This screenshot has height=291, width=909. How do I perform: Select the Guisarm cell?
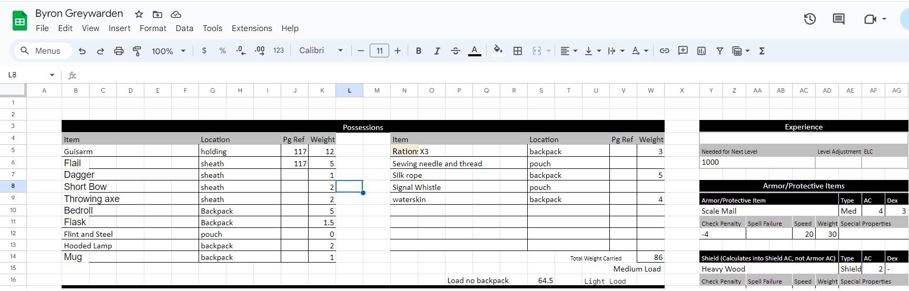130,152
